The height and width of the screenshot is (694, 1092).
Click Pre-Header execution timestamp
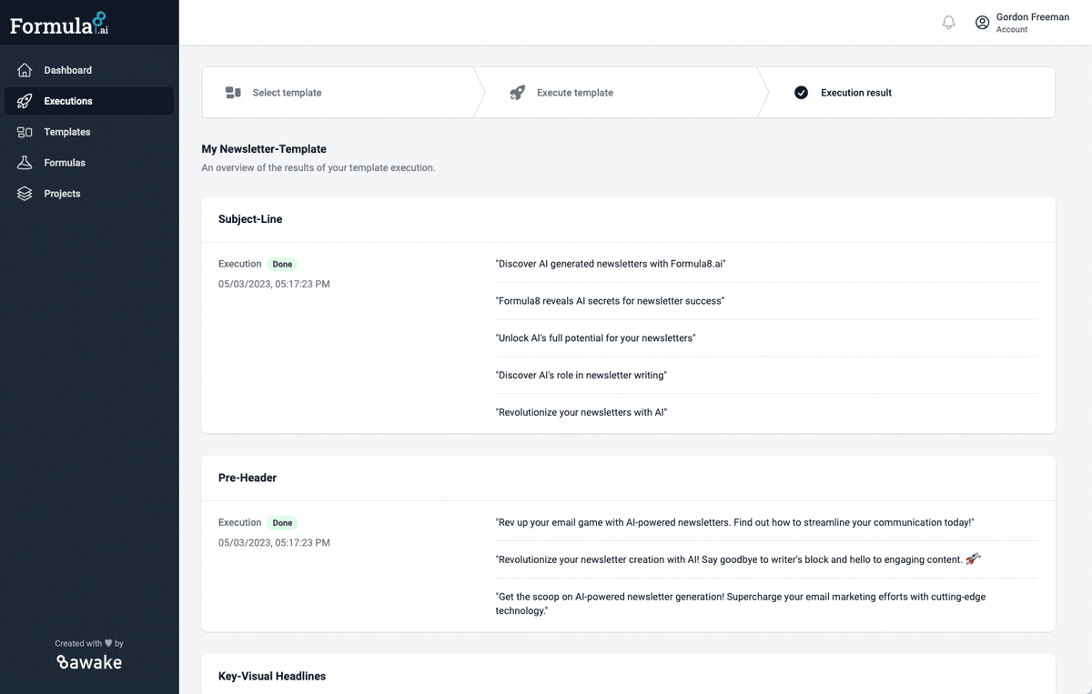point(274,542)
